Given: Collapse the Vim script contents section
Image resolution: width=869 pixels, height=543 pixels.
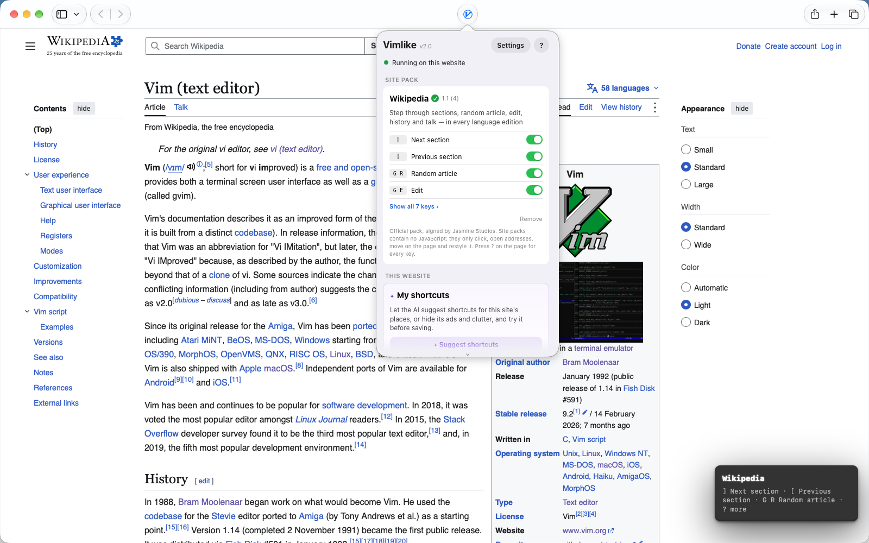Looking at the screenshot, I should (27, 312).
